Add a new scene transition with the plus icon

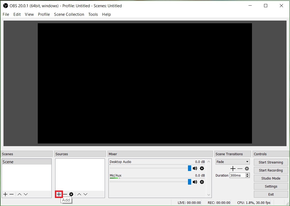(233, 169)
